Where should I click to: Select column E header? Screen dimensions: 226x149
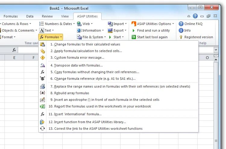(14, 58)
